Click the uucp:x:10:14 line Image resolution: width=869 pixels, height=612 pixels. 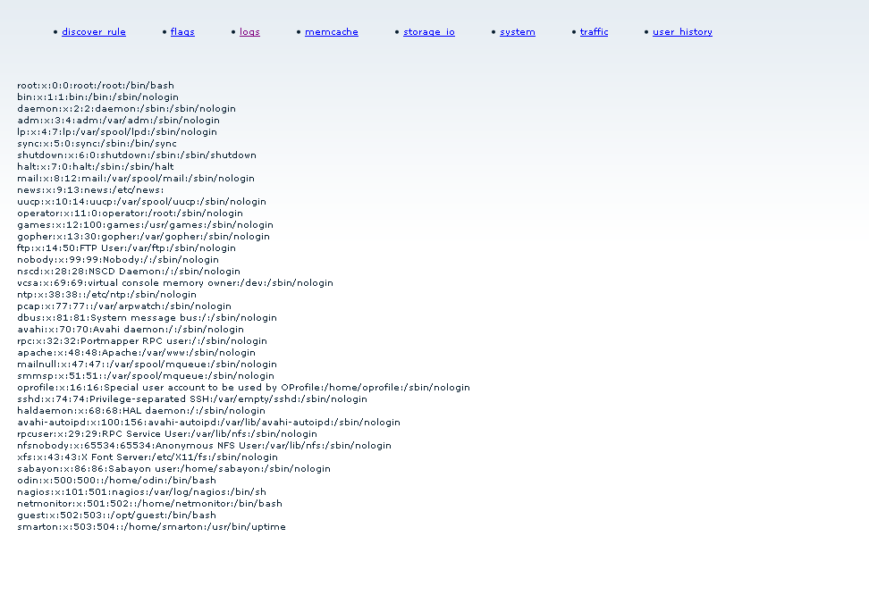pos(141,202)
